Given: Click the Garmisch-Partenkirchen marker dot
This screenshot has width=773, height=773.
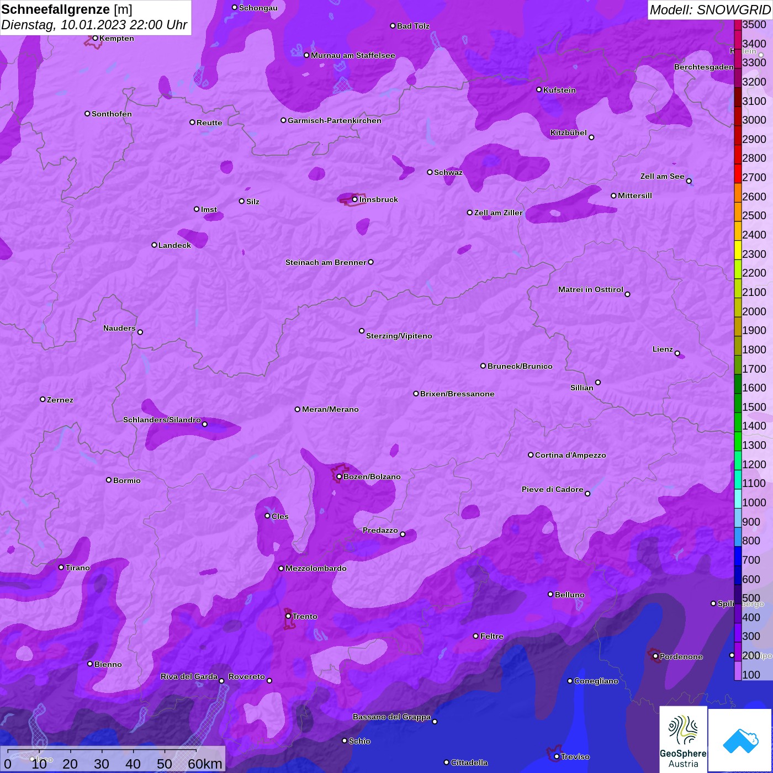Looking at the screenshot, I should point(283,120).
